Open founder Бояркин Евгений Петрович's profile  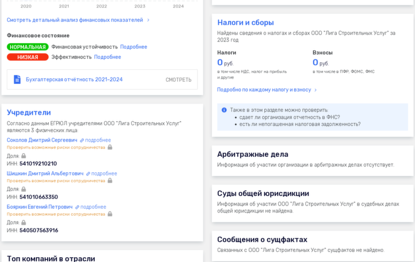pos(39,207)
